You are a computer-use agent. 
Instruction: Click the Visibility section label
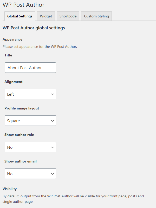pos(10,189)
